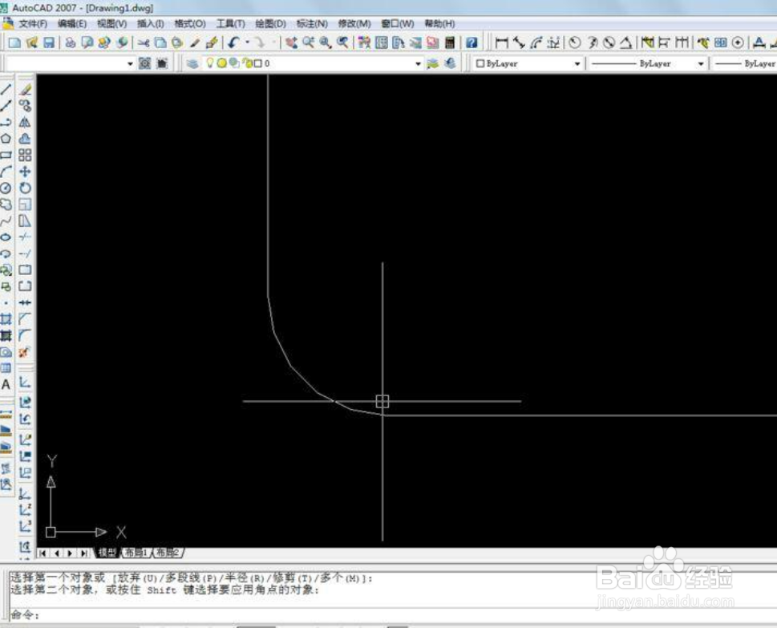The width and height of the screenshot is (777, 628).
Task: Open the 视图(V) menu
Action: pos(111,24)
